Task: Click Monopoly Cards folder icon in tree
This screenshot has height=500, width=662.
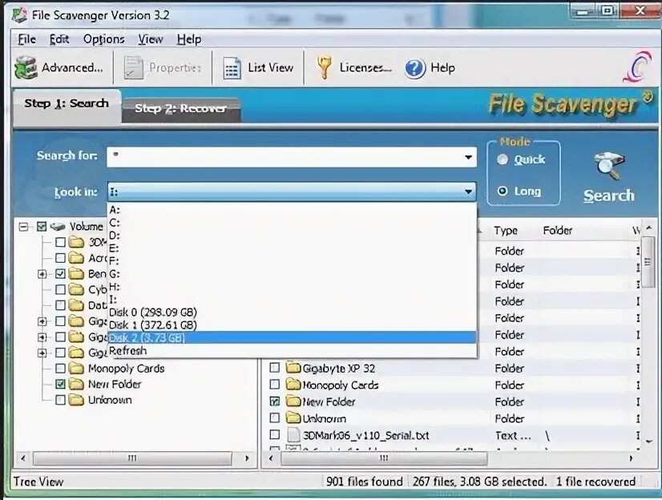Action: coord(76,368)
